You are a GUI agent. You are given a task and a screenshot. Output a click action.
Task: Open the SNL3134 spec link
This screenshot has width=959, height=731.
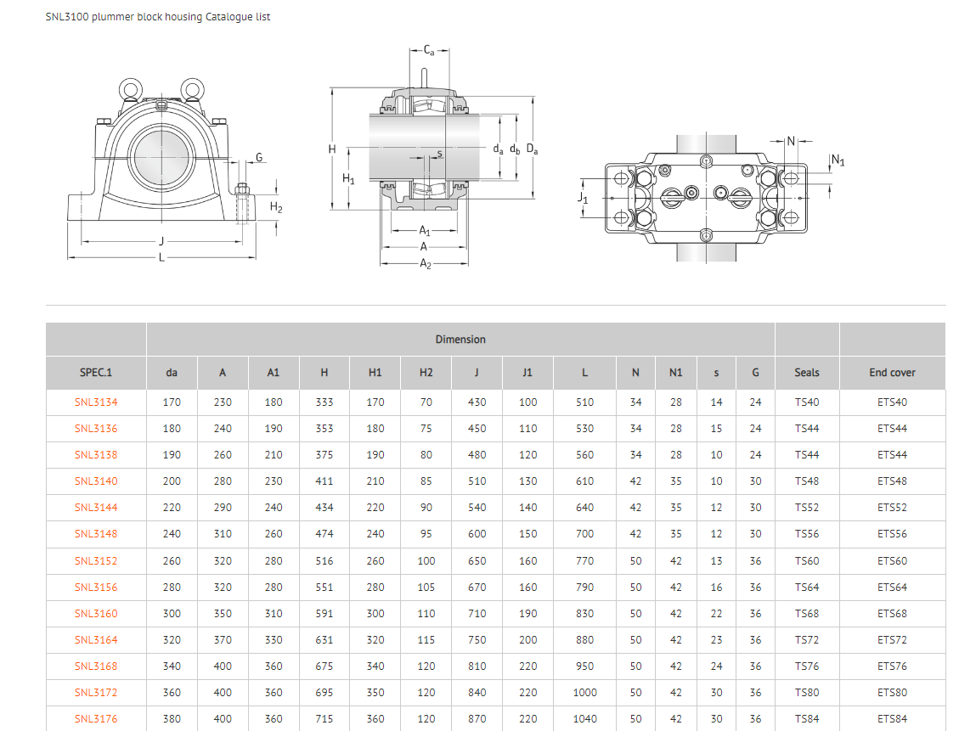coord(96,402)
